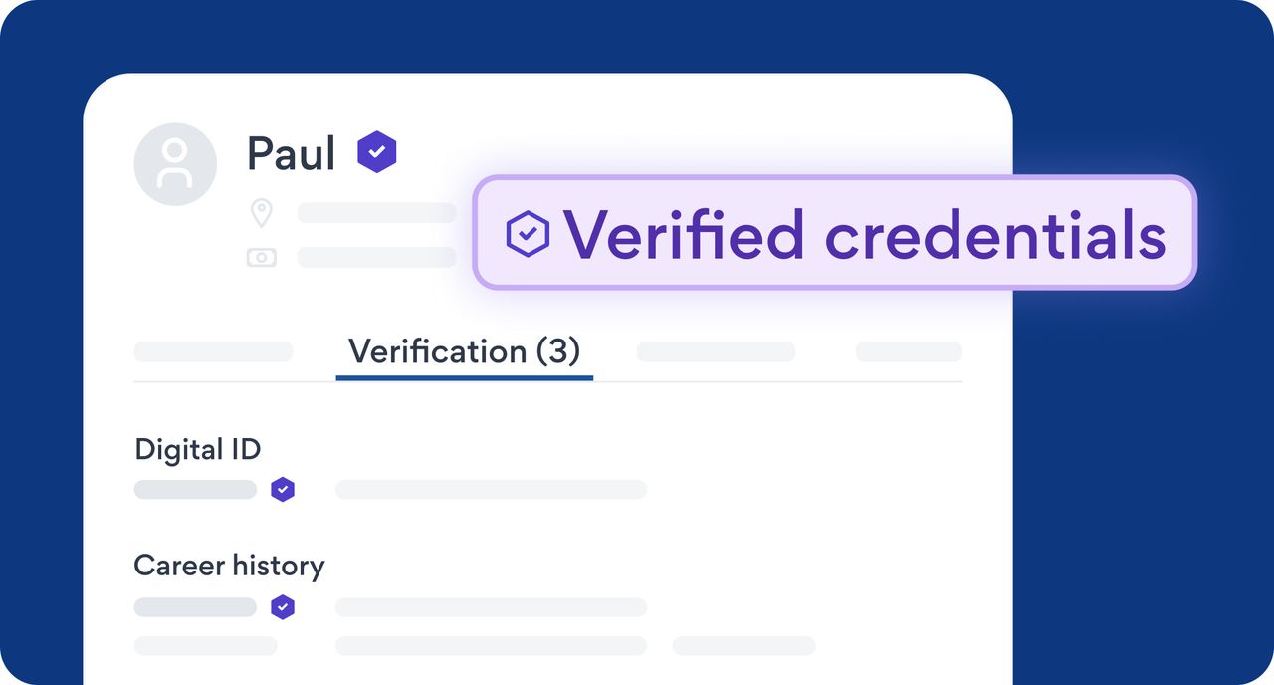Click the placeholder bar beside the location pin

click(376, 212)
